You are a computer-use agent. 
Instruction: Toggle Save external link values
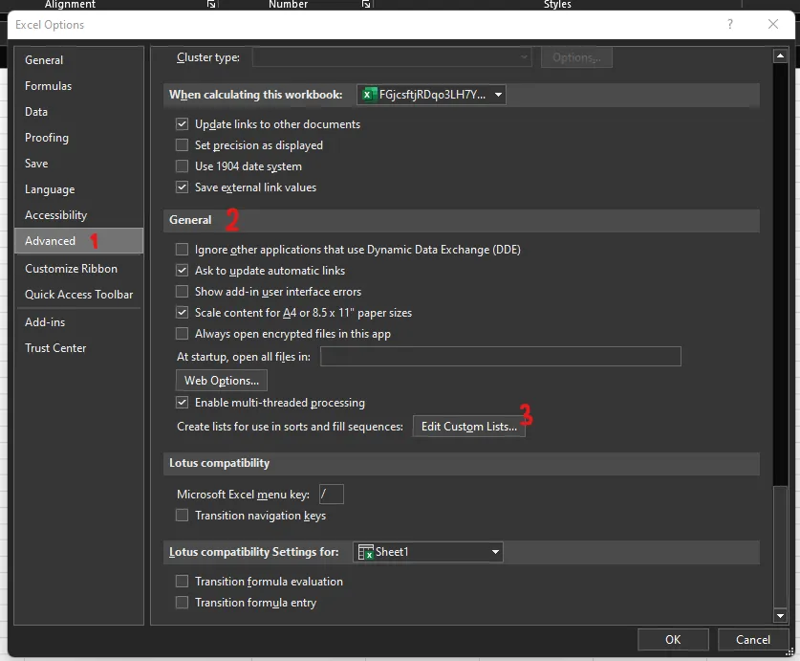coord(183,187)
